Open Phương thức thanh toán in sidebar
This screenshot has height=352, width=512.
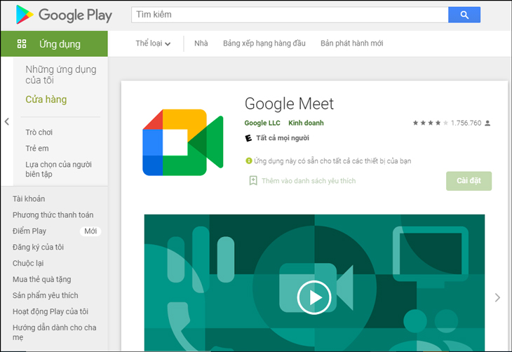coord(53,215)
